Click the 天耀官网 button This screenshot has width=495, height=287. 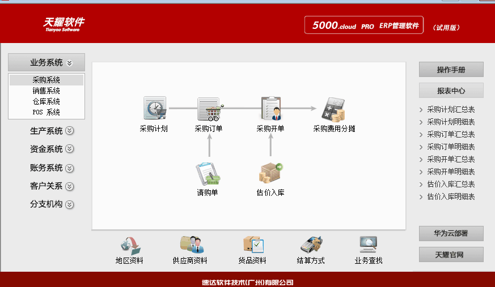coord(451,255)
